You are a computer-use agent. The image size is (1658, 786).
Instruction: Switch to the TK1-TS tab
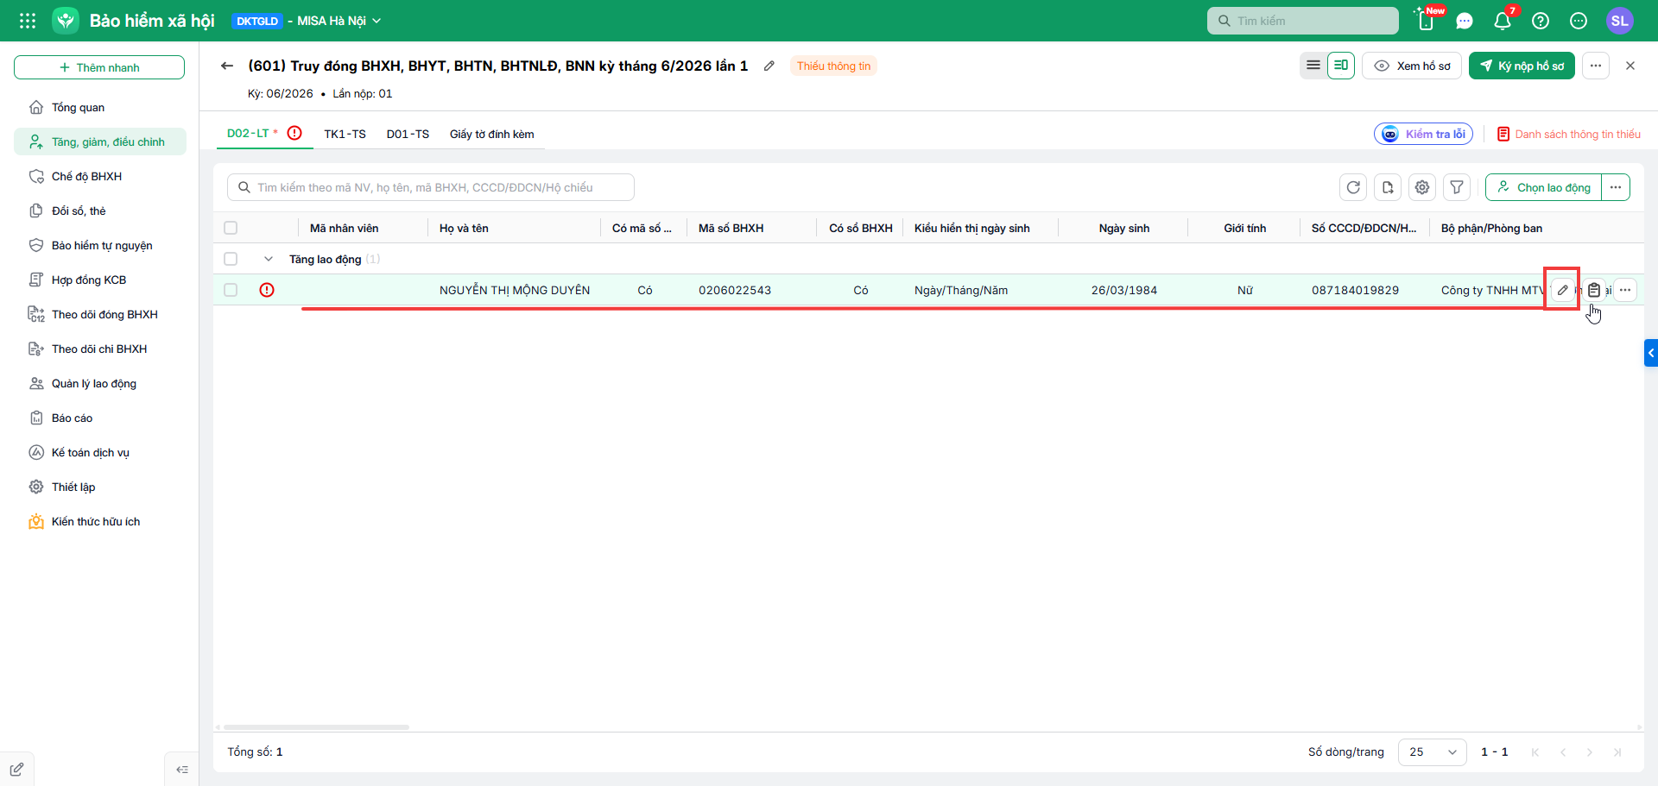pos(345,134)
